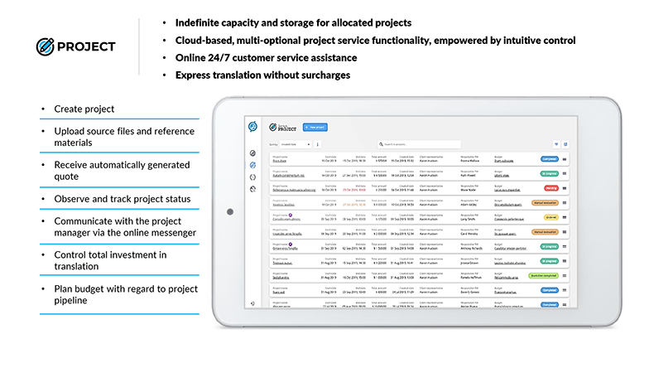This screenshot has height=368, width=654.
Task: Open the first project name link
Action: [x=278, y=161]
